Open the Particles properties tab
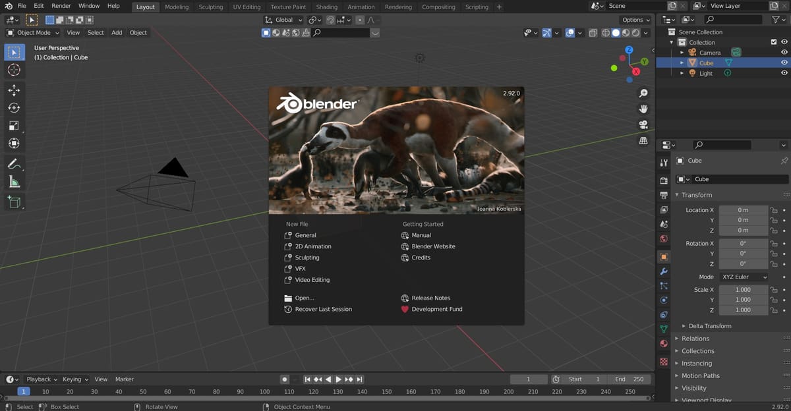 (664, 286)
